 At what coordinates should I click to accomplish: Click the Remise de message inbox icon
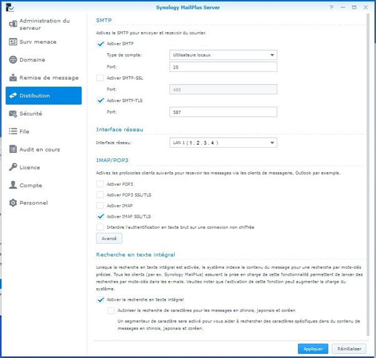coord(13,77)
